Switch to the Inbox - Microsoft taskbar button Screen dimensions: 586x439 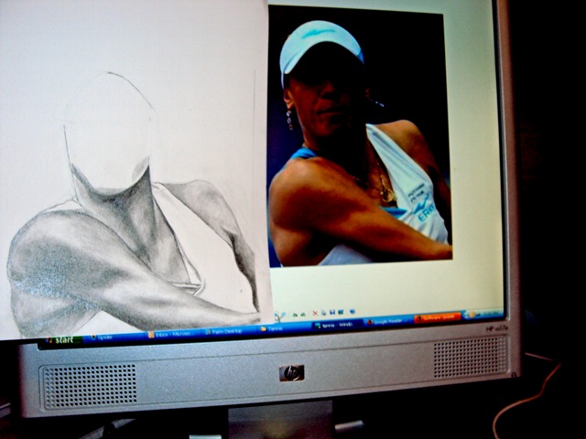click(175, 333)
